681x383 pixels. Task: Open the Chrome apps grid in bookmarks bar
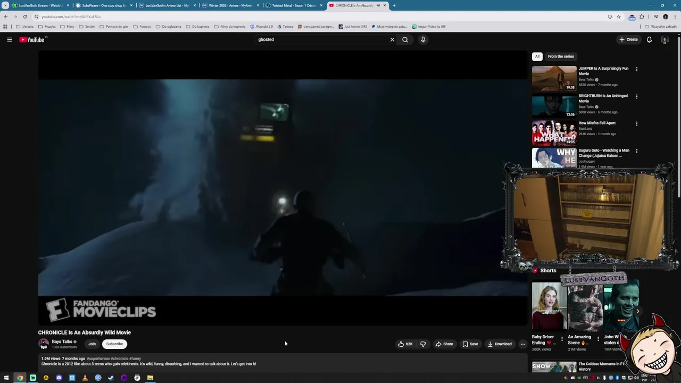[5, 27]
